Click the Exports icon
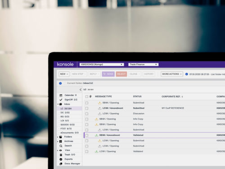Screen dimensions: 225x169 [x=61, y=159]
